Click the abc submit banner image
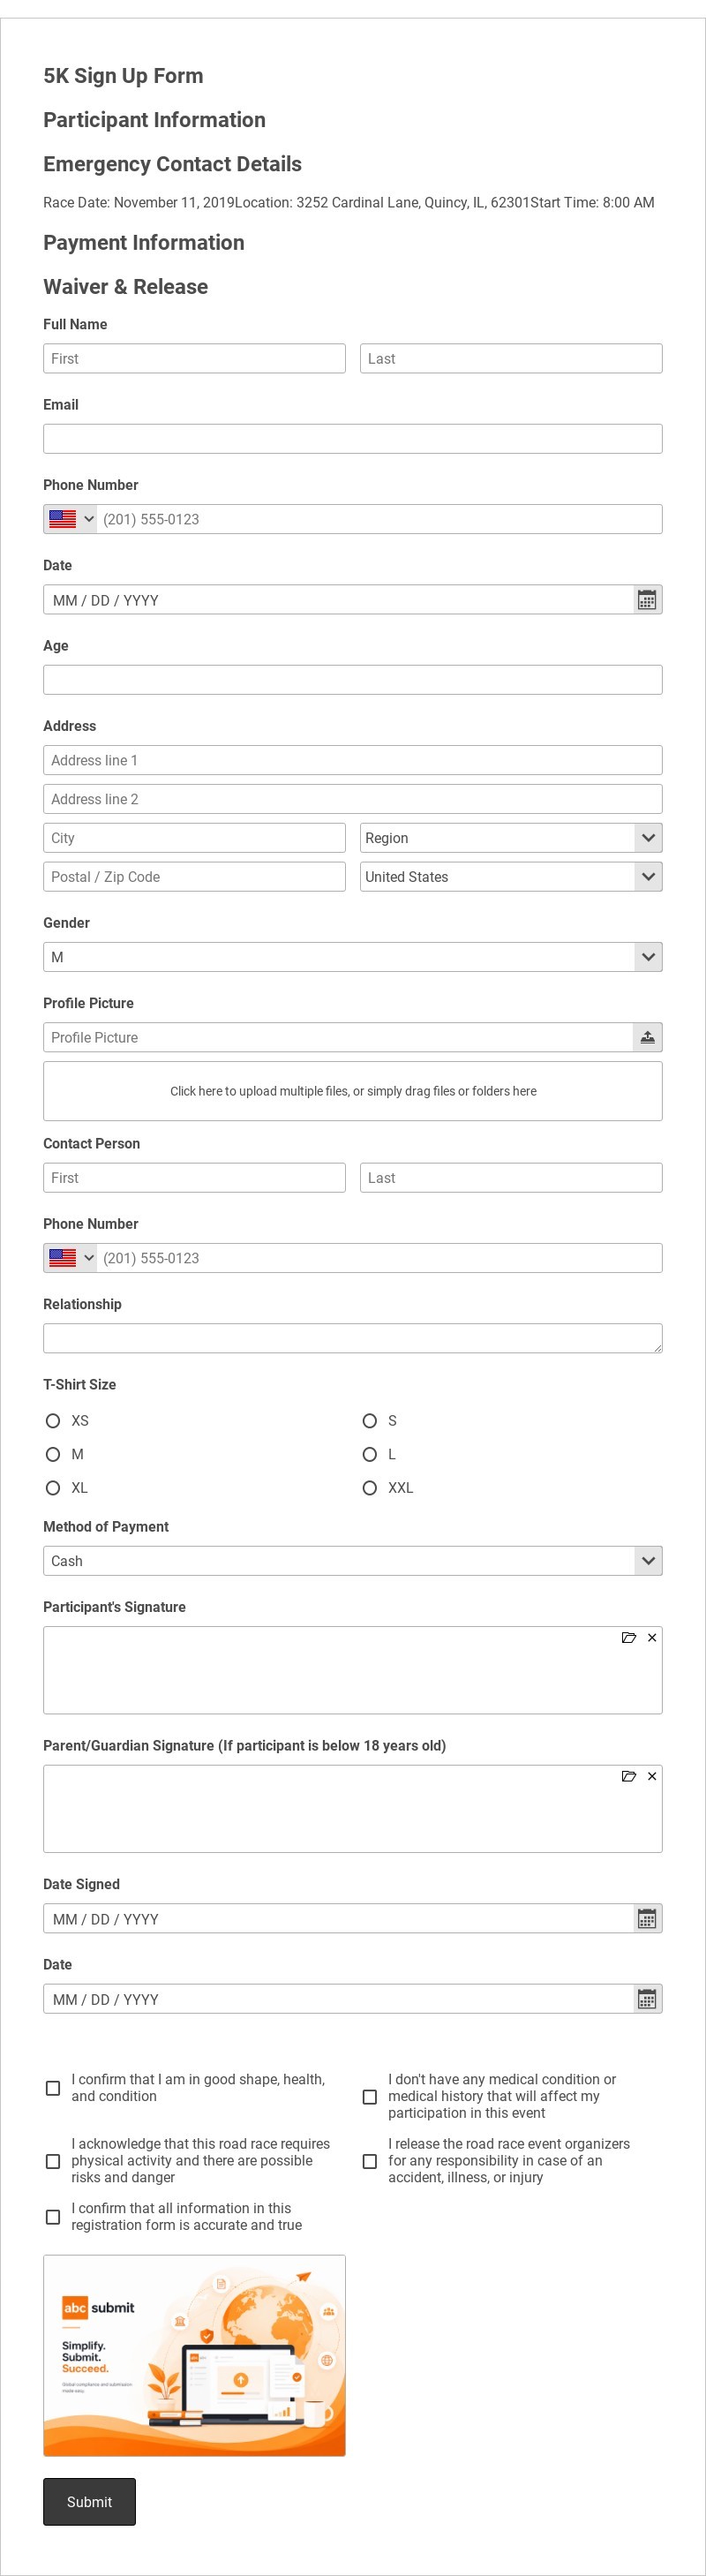Screen dimensions: 706x2576 click(194, 2355)
